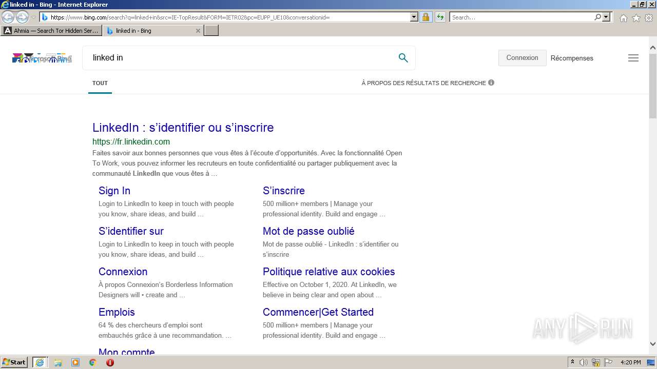Screen dimensions: 657x369
Task: Click the Bing search query field
Action: tap(241, 58)
